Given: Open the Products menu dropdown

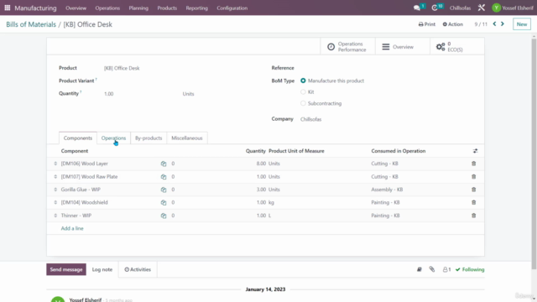Looking at the screenshot, I should [x=167, y=8].
